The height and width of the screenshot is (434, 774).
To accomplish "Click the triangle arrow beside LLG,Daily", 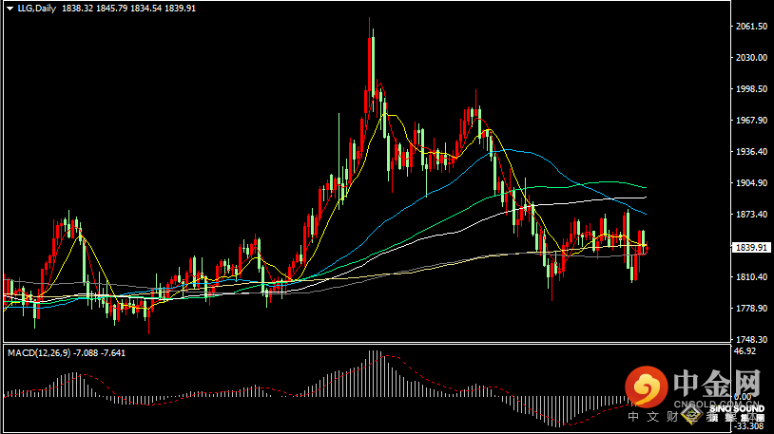I will tap(9, 9).
